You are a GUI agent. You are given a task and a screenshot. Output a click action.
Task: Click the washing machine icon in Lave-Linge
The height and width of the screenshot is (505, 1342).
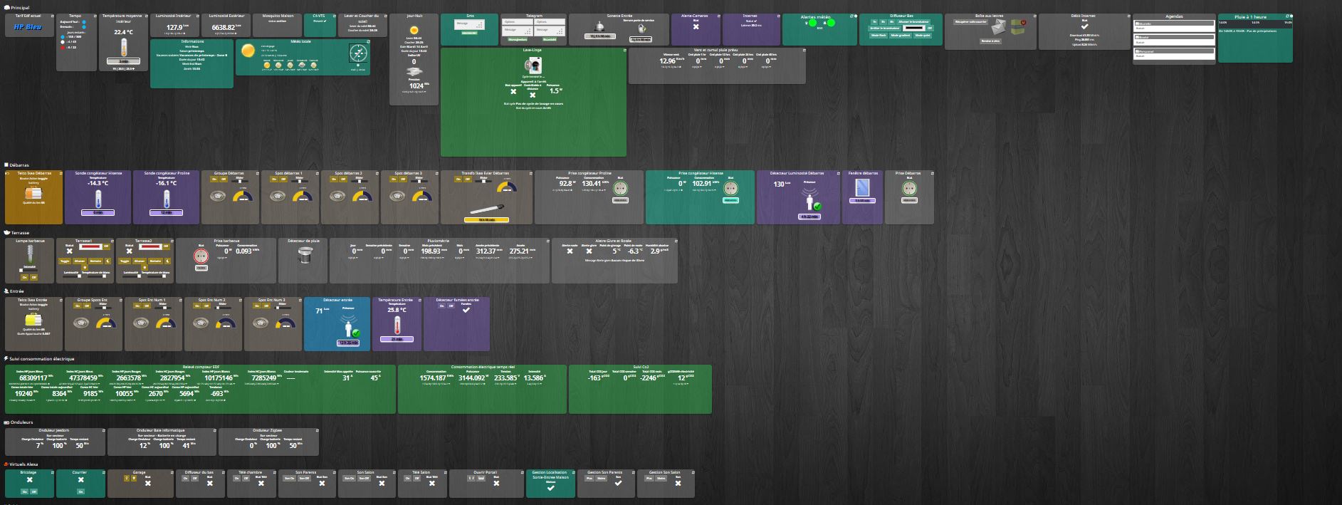click(x=533, y=66)
